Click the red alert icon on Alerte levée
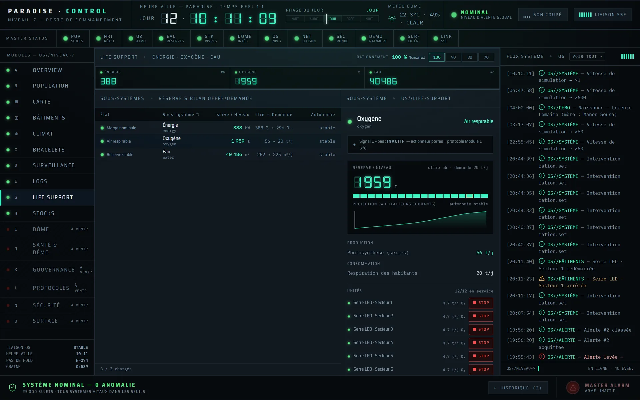Viewport: 640px width, 400px height. [x=542, y=357]
